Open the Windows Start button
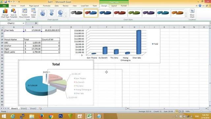This screenshot has height=119, width=211. tap(4, 116)
